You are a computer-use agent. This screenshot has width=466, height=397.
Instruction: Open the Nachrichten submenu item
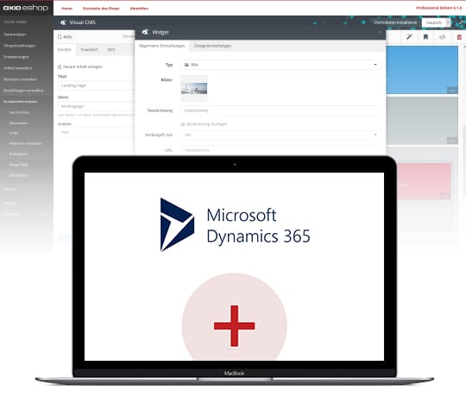19,112
